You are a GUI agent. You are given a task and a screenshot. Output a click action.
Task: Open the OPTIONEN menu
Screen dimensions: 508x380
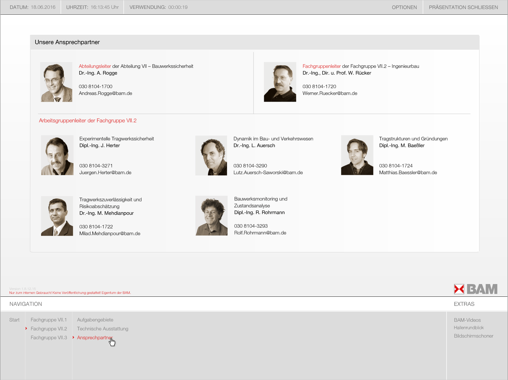pos(404,7)
